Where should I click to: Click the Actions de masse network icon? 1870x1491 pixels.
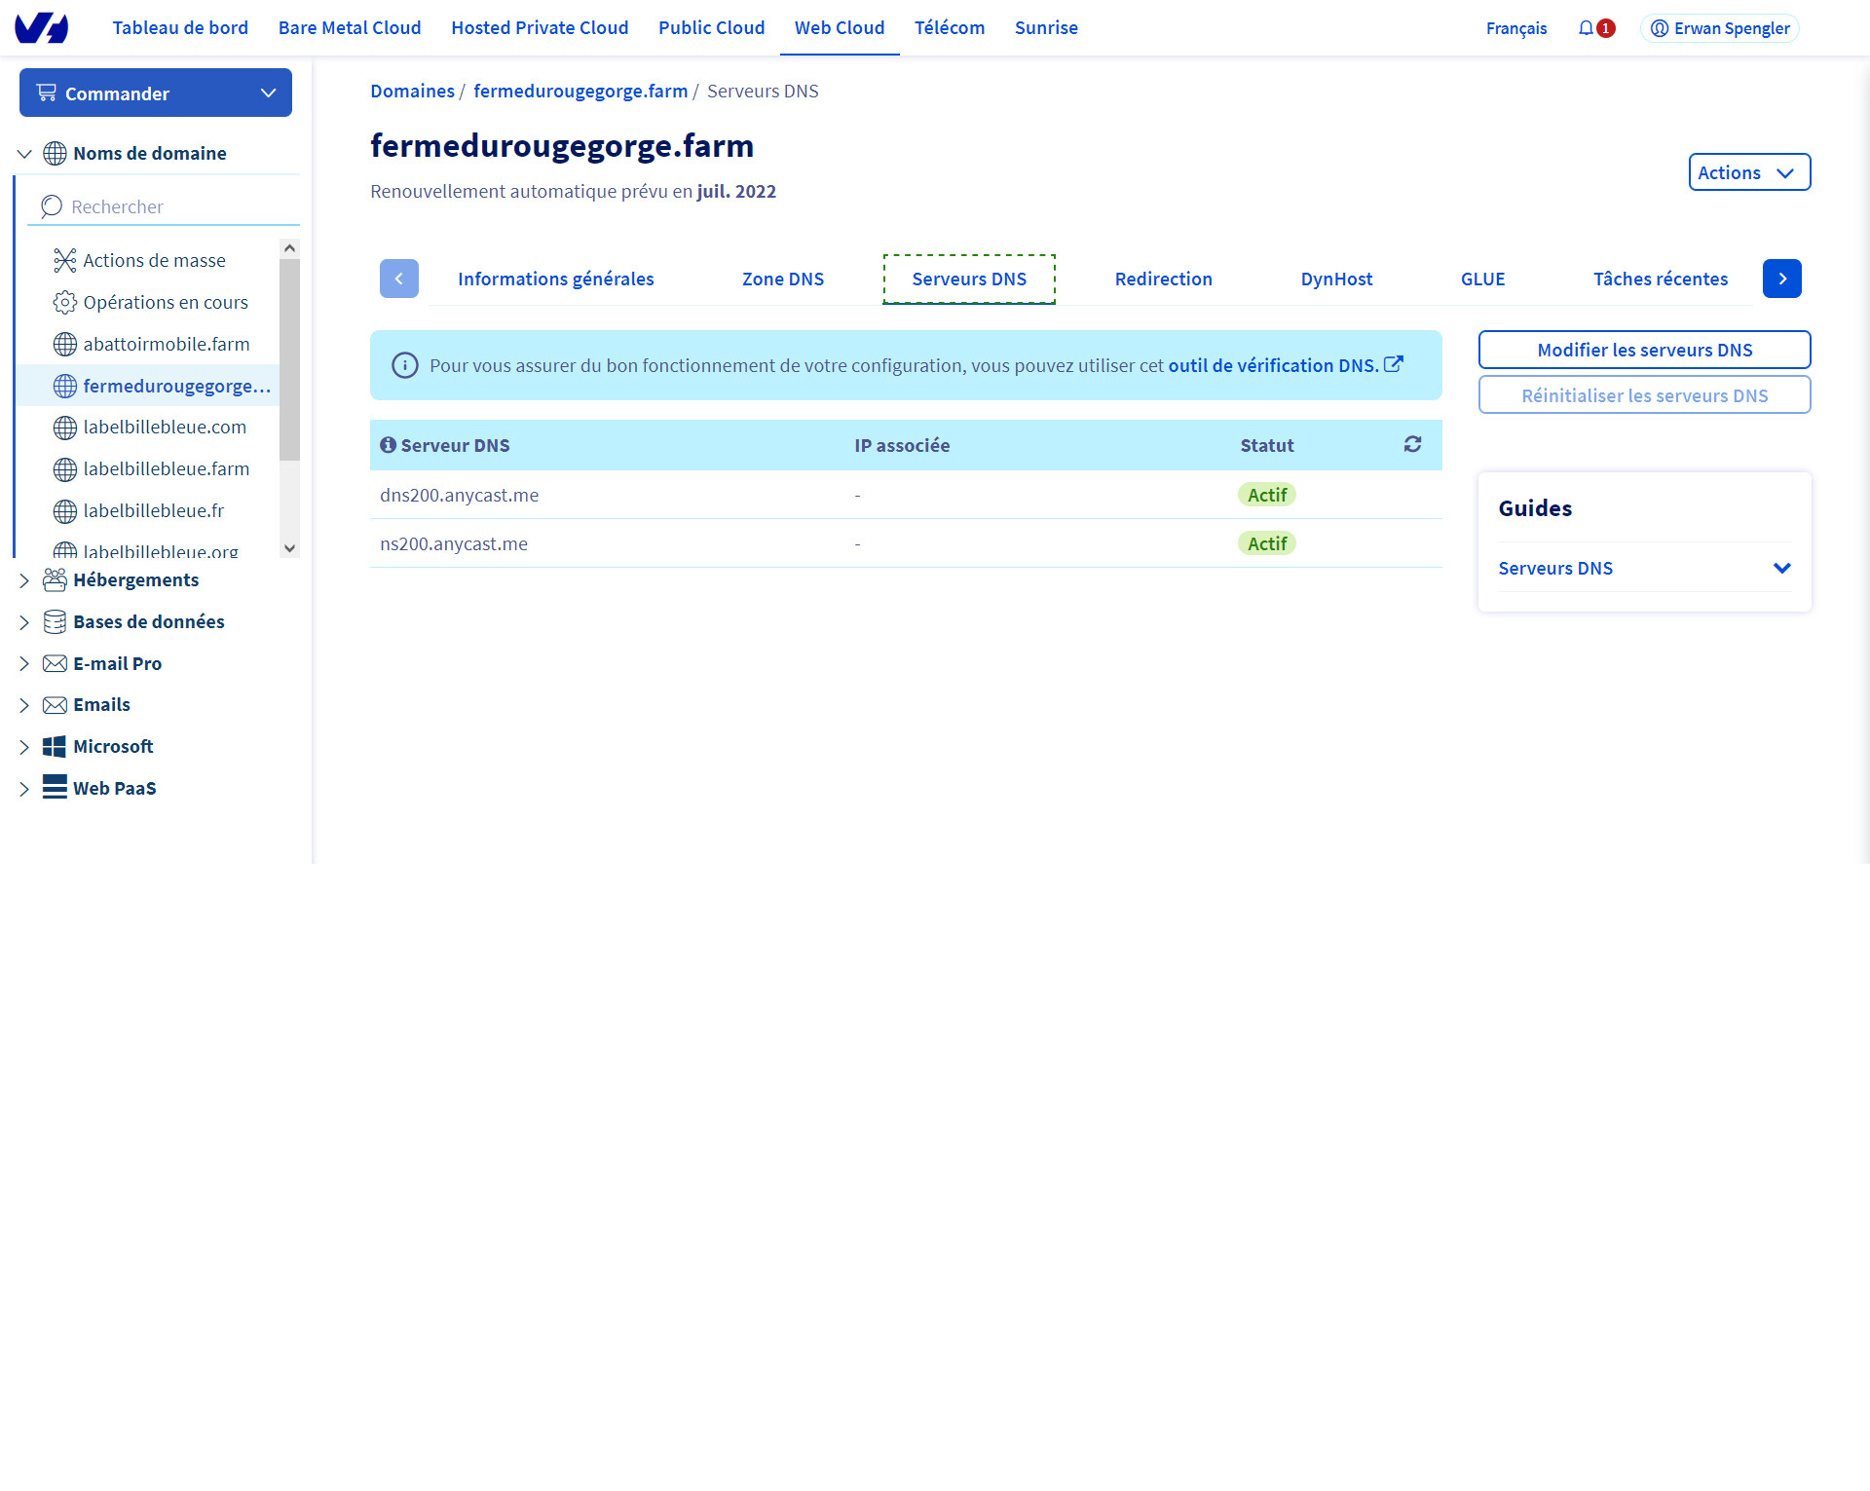tap(65, 260)
